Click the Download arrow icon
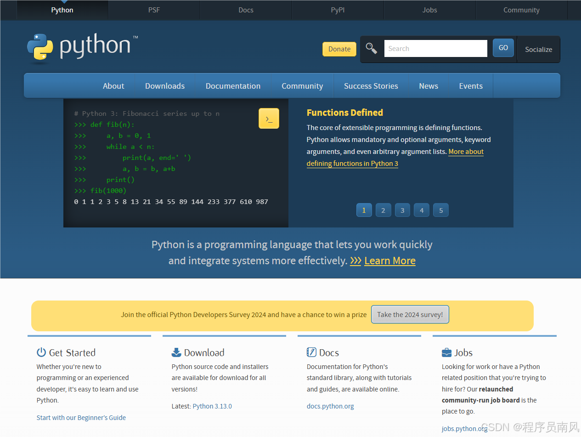581x437 pixels. [176, 352]
